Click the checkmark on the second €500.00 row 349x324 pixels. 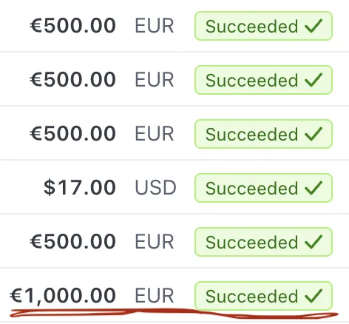[x=314, y=80]
